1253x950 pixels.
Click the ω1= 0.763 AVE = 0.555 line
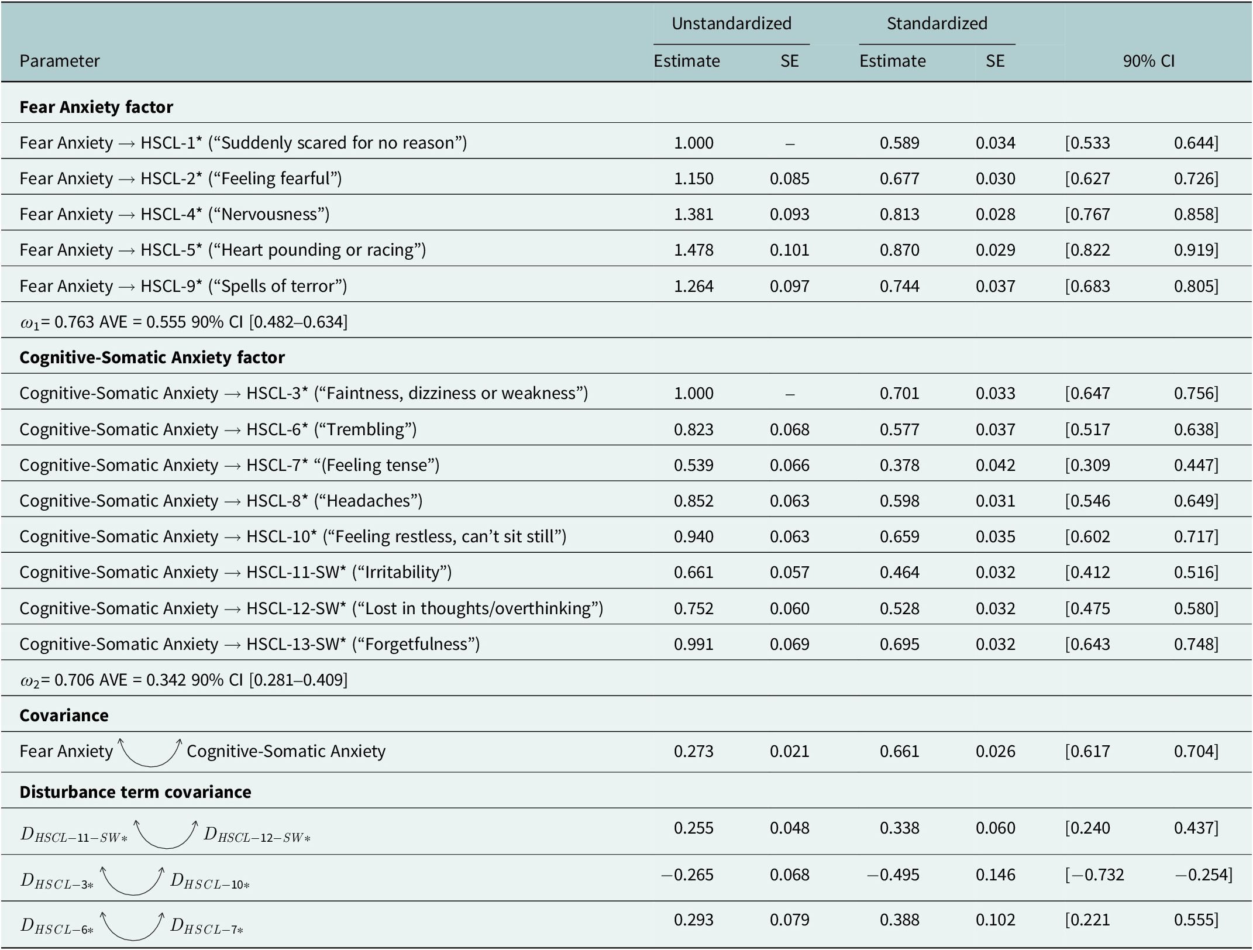tap(184, 322)
